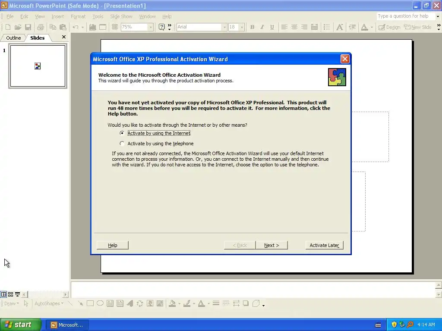Toggle Bold formatting

pyautogui.click(x=252, y=27)
